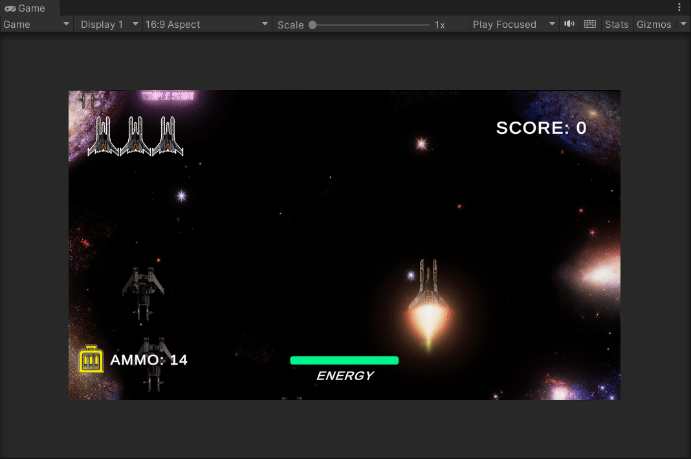Open the Play Focused dropdown

point(513,24)
